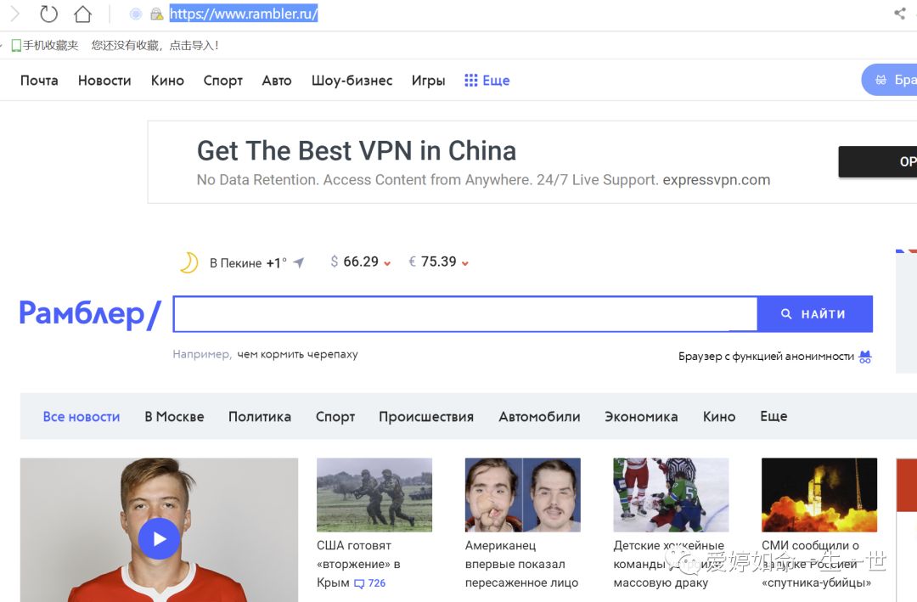The height and width of the screenshot is (602, 917).
Task: Select the Спорт news tab
Action: point(335,417)
